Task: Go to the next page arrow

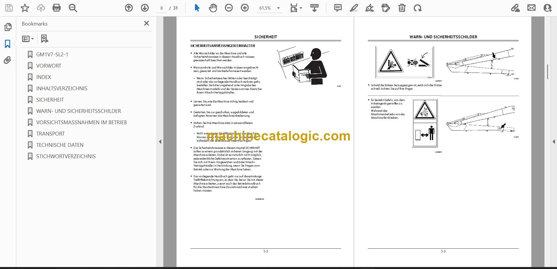Action: pos(145,8)
